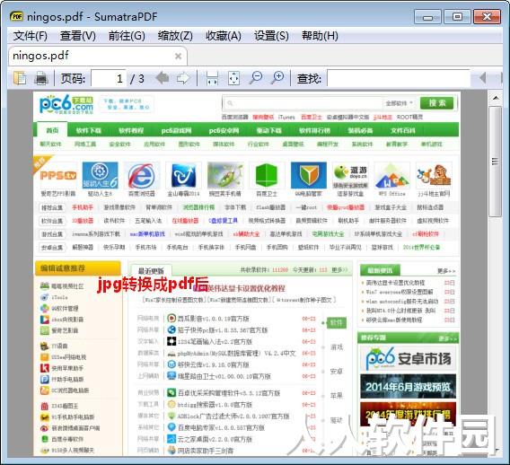Click the iTunes hot search link
510x465 pixels.
pyautogui.click(x=286, y=117)
